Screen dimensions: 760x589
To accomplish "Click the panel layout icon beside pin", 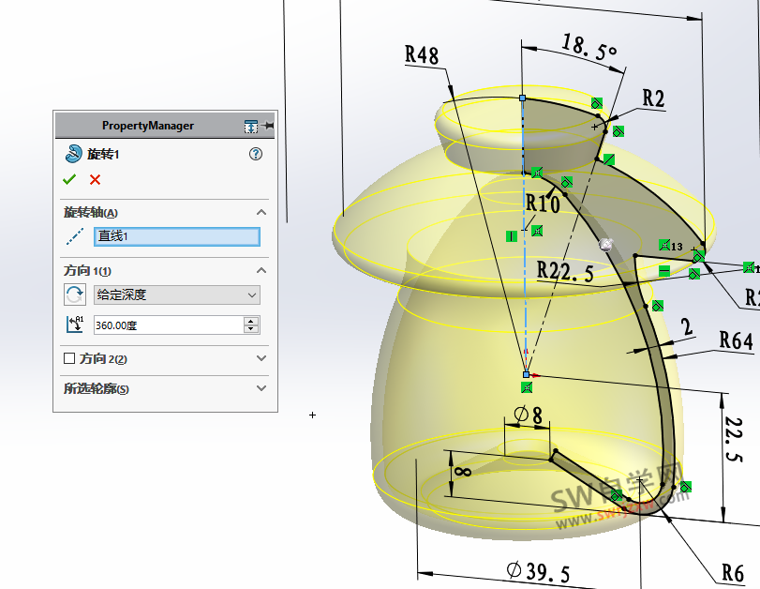I will [250, 126].
